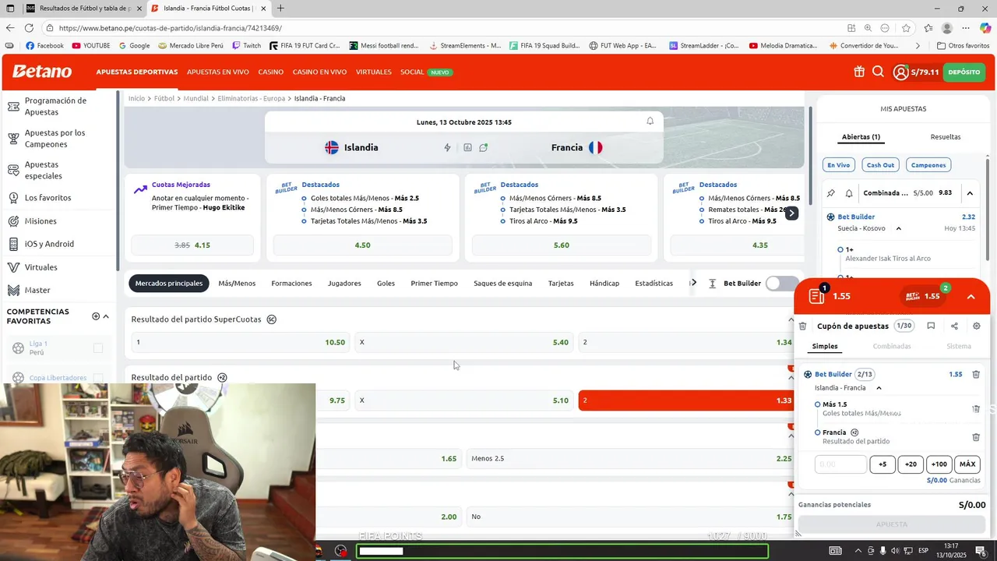Filter open bets by Cash Out
Image resolution: width=997 pixels, height=561 pixels.
point(881,165)
